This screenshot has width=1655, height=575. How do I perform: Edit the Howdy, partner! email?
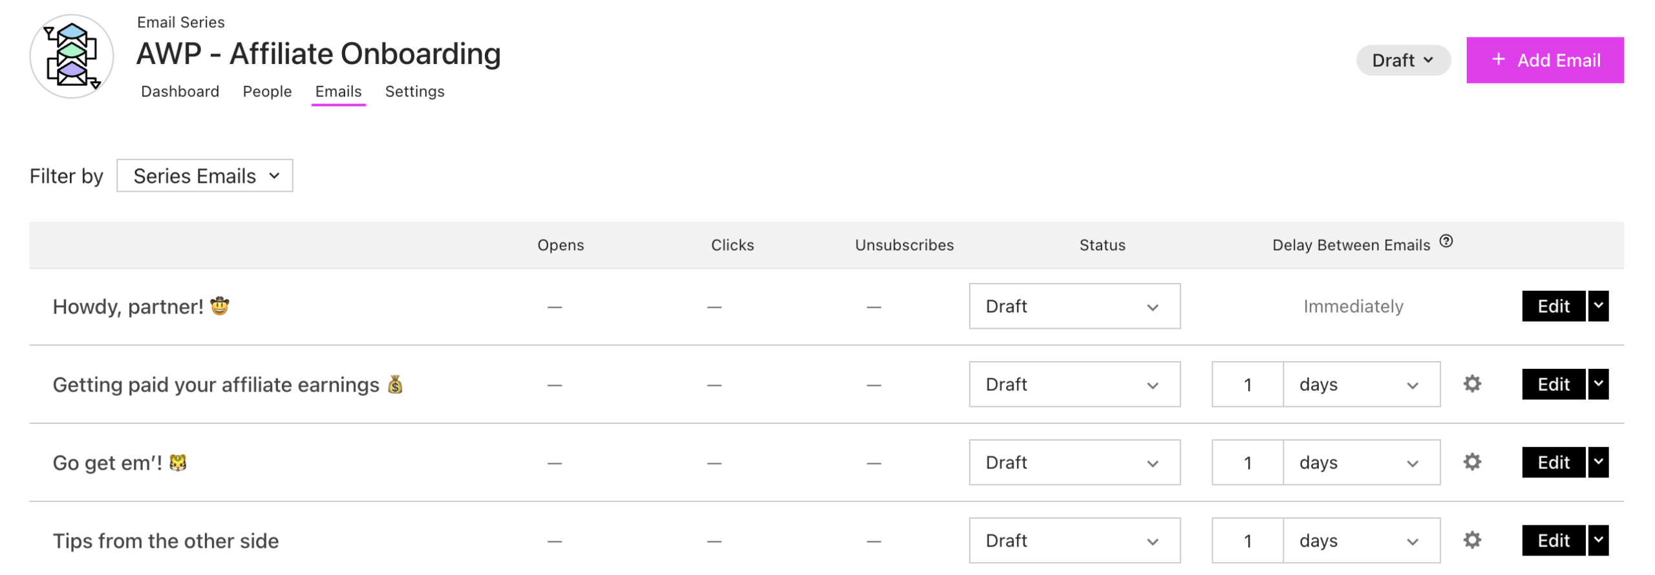[1553, 306]
